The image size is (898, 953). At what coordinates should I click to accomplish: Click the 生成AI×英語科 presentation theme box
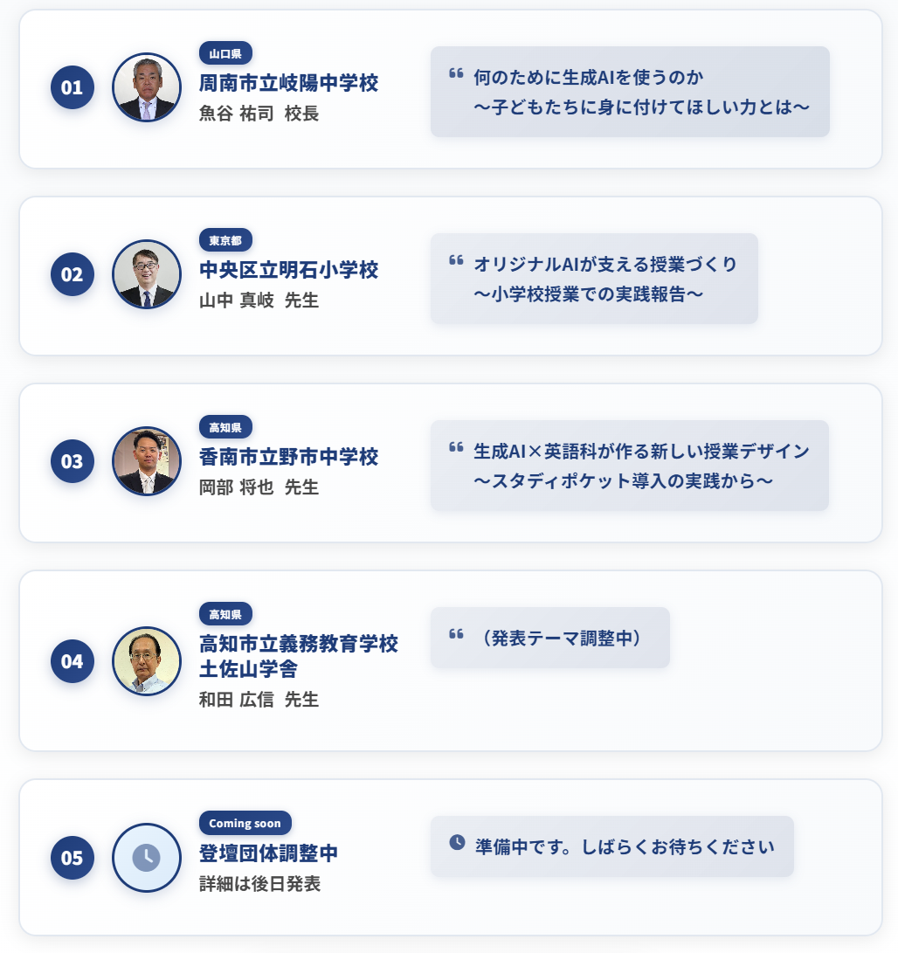pos(629,466)
